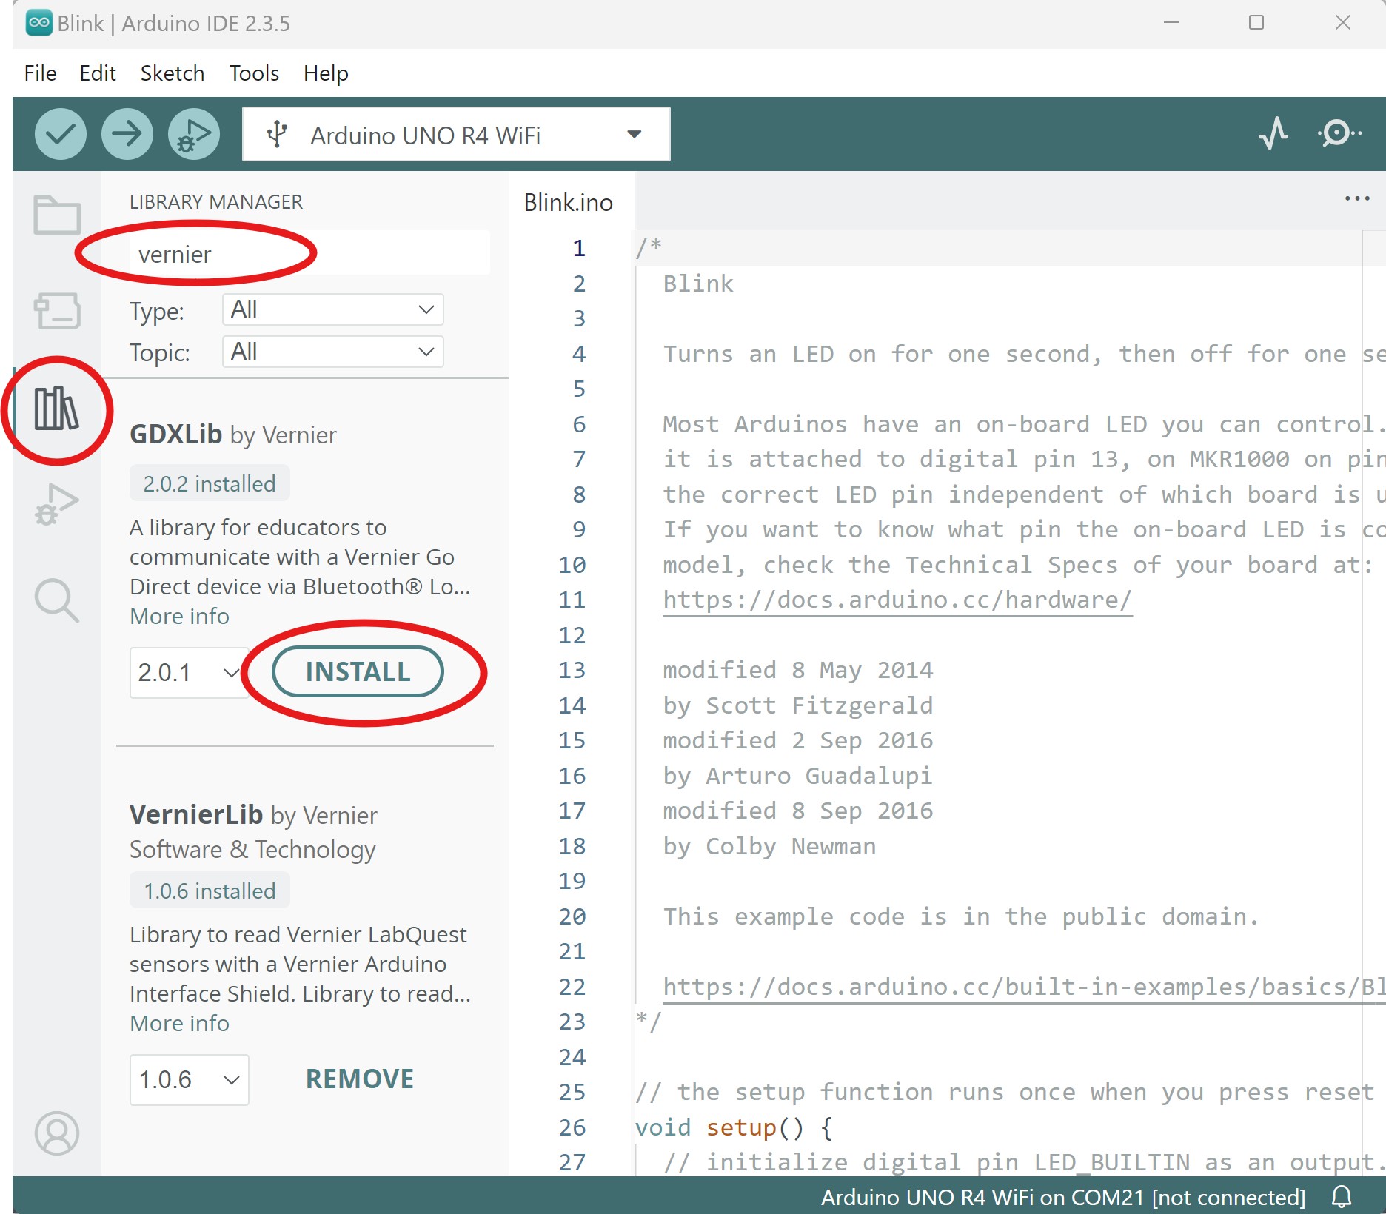Click the Arduino IDE logo in title bar
This screenshot has height=1214, width=1386.
tap(39, 23)
